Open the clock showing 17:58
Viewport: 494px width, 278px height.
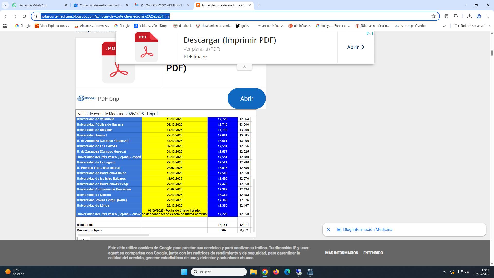(481, 272)
